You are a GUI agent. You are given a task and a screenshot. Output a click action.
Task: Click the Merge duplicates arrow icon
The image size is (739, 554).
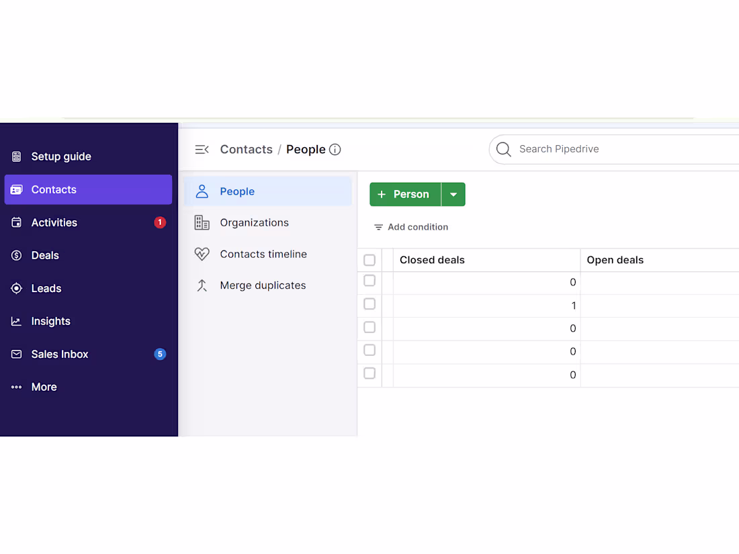click(x=202, y=285)
